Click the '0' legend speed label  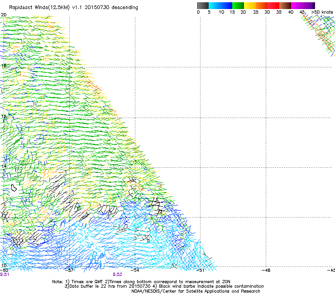(x=198, y=12)
